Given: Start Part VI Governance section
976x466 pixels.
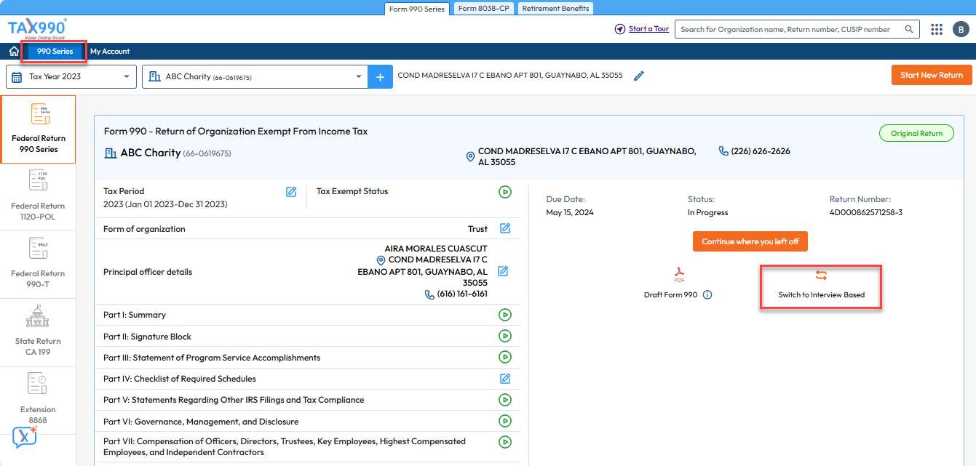Looking at the screenshot, I should [x=505, y=421].
